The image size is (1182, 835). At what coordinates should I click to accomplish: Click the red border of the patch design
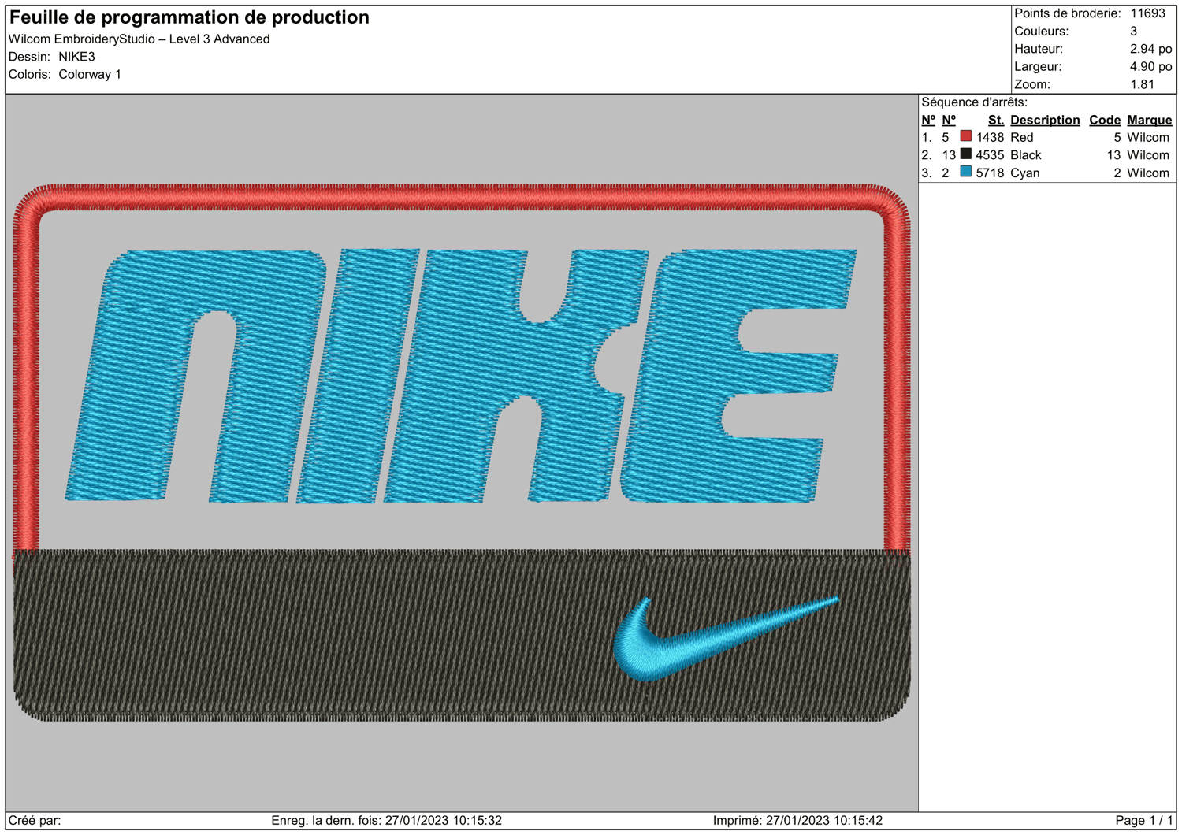point(462,197)
